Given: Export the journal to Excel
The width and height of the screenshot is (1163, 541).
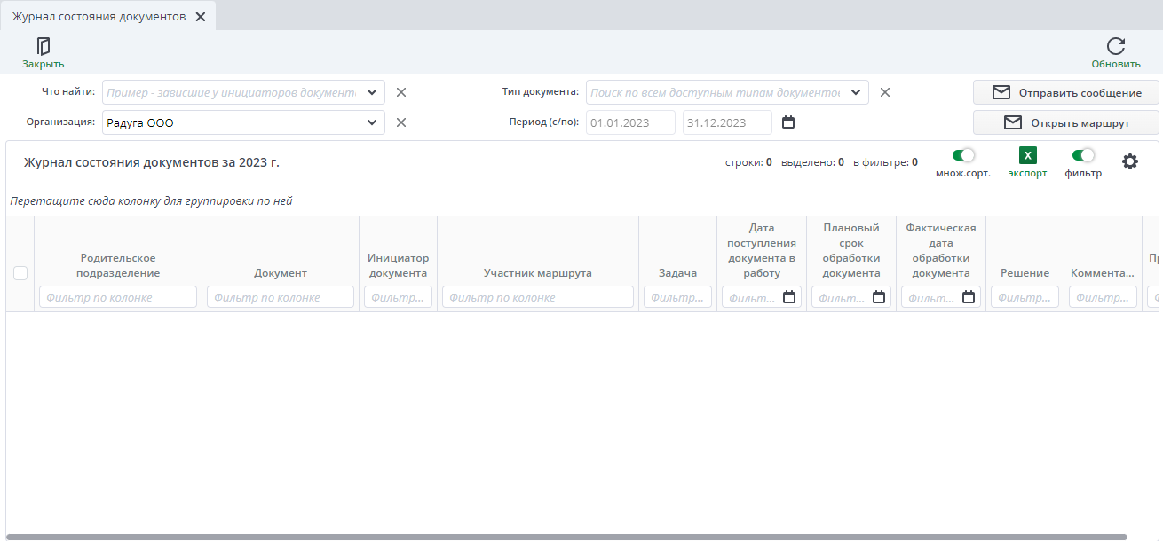Looking at the screenshot, I should tap(1027, 154).
